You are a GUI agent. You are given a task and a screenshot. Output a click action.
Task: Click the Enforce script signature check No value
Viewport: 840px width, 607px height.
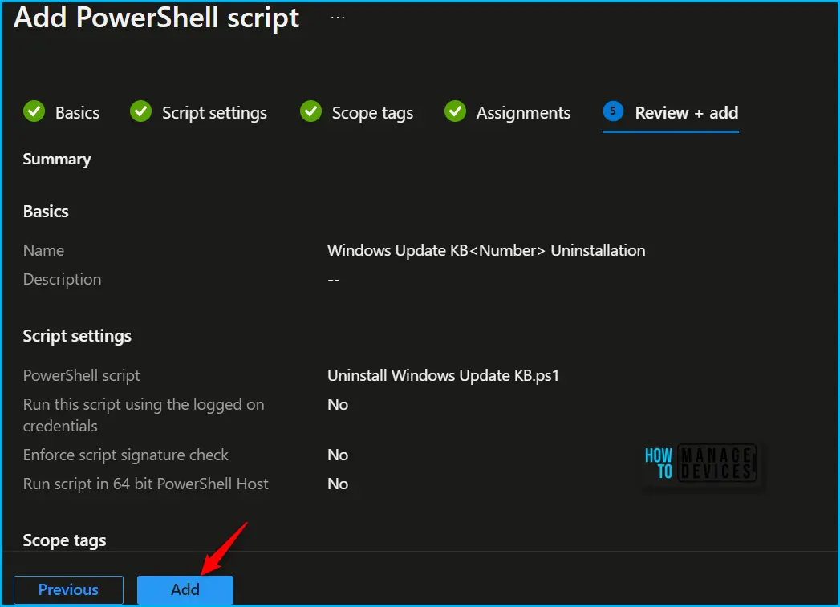[338, 455]
